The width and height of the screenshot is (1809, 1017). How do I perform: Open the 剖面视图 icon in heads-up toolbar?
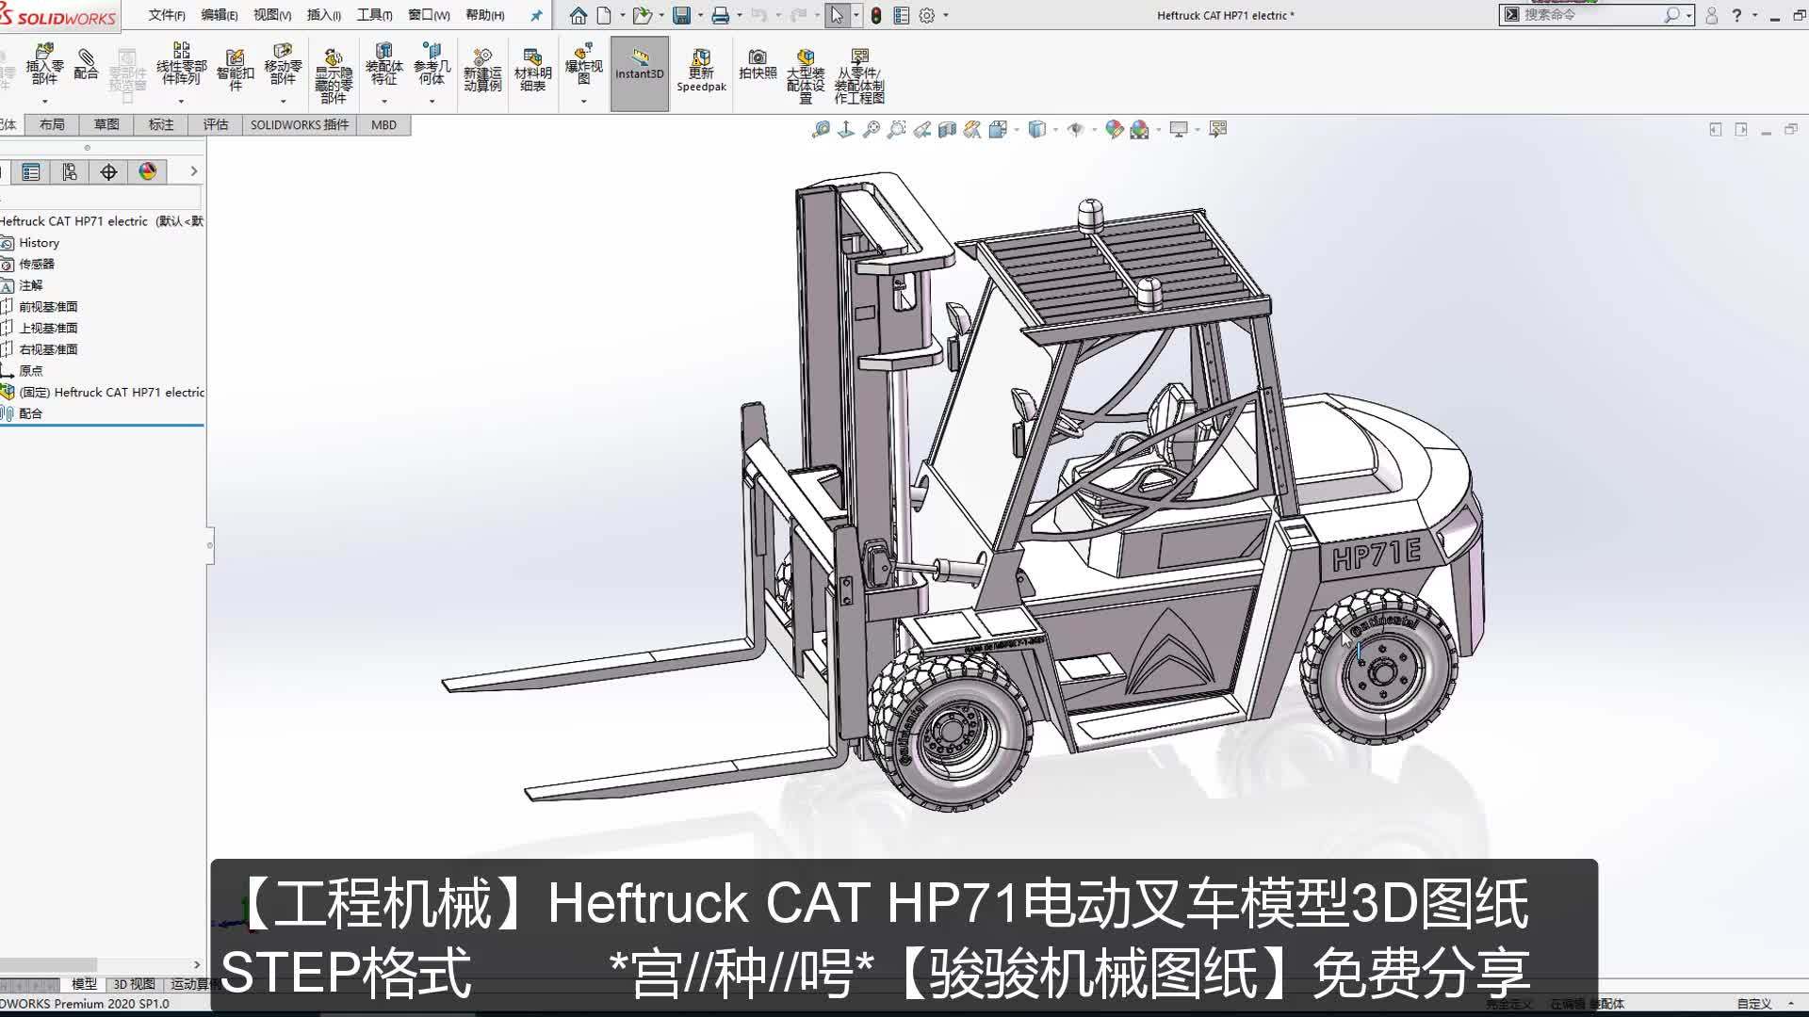point(946,129)
